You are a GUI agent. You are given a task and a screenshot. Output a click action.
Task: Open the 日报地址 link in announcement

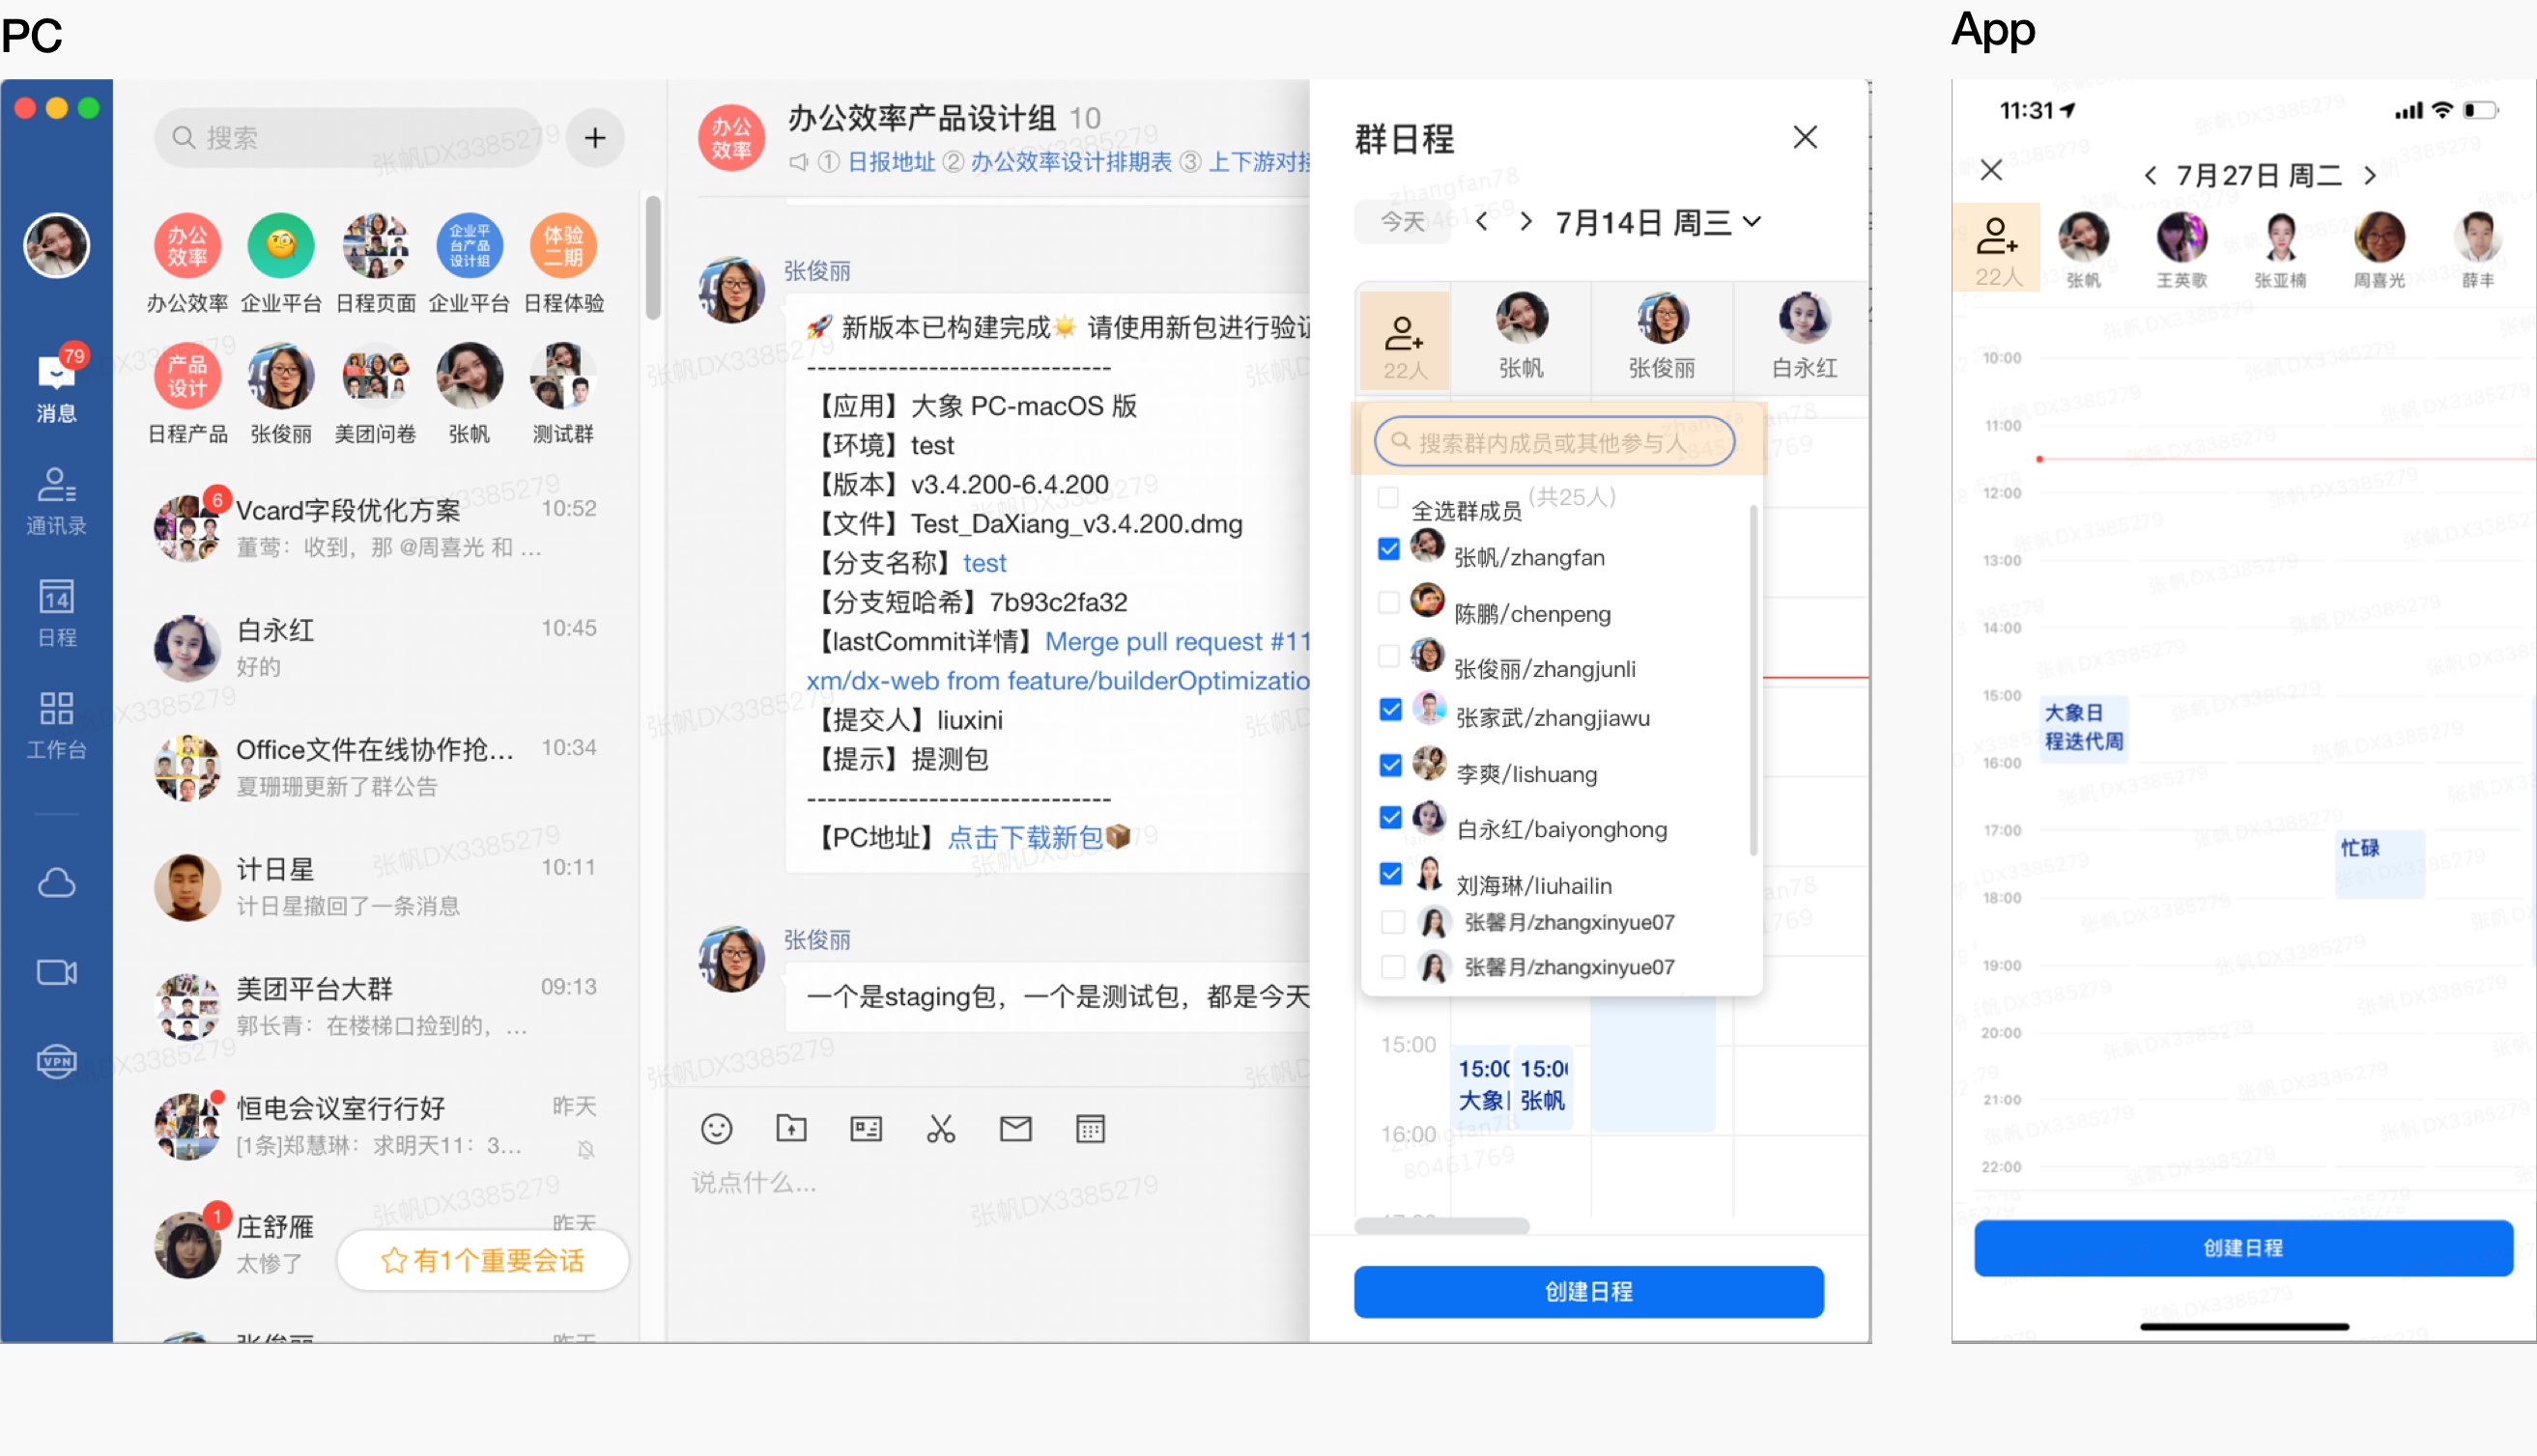pyautogui.click(x=892, y=161)
